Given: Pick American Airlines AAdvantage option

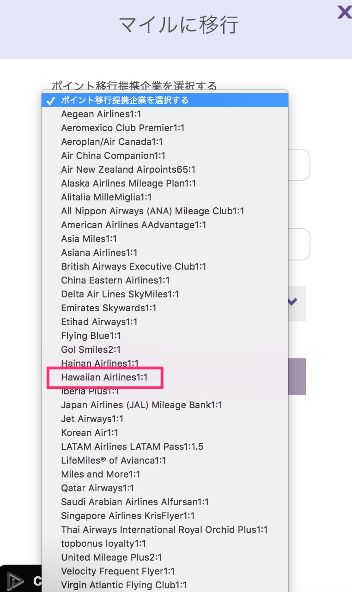Looking at the screenshot, I should 134,225.
